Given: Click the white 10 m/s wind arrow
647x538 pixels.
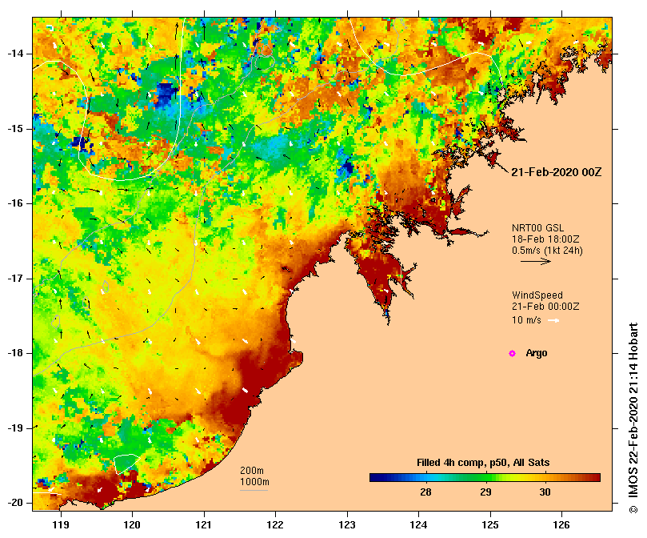Looking at the screenshot, I should 553,320.
